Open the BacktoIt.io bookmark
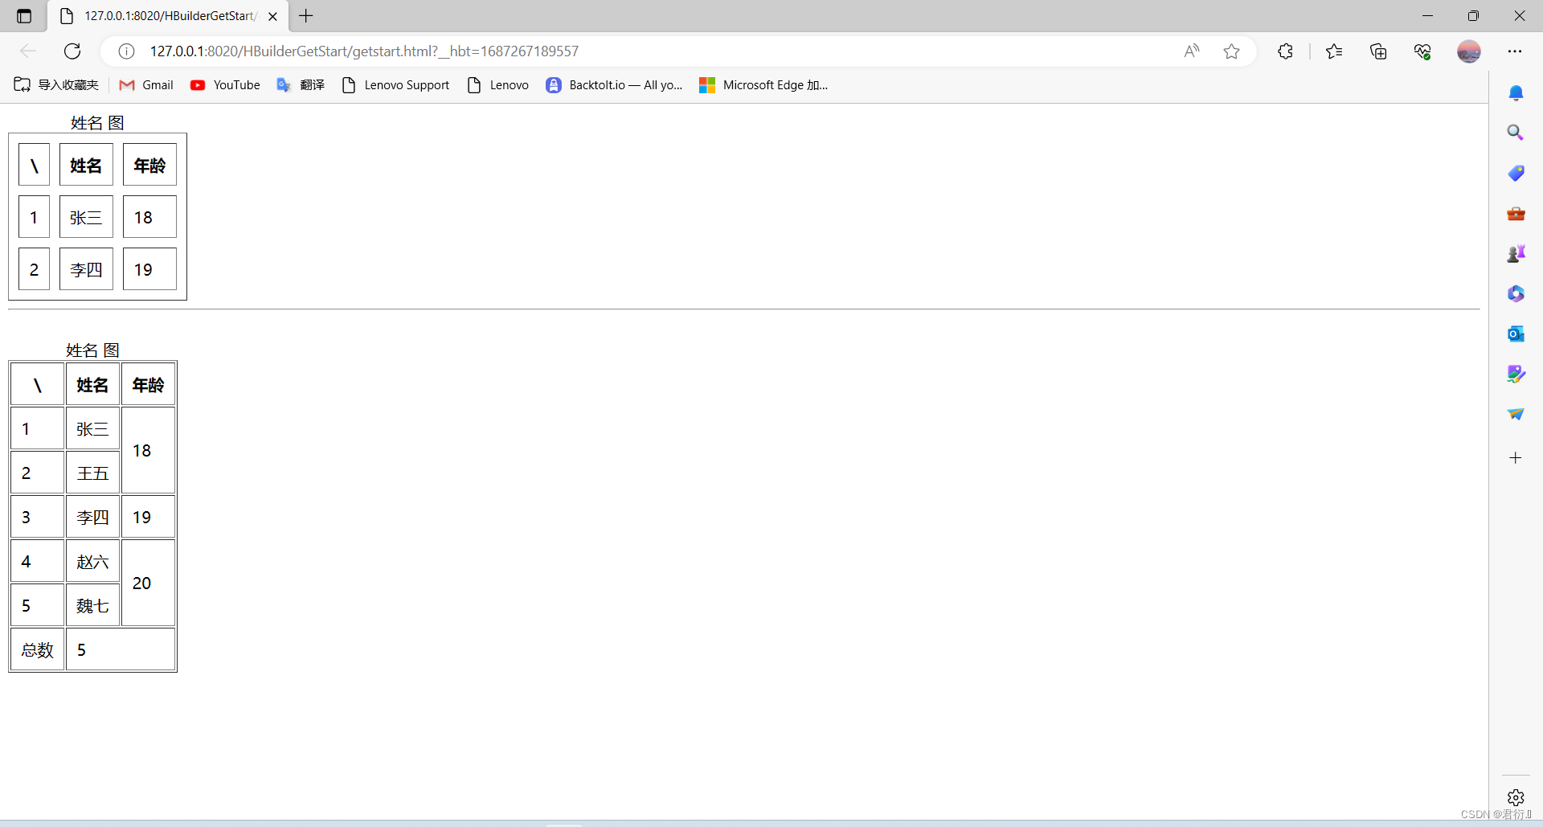 (614, 85)
